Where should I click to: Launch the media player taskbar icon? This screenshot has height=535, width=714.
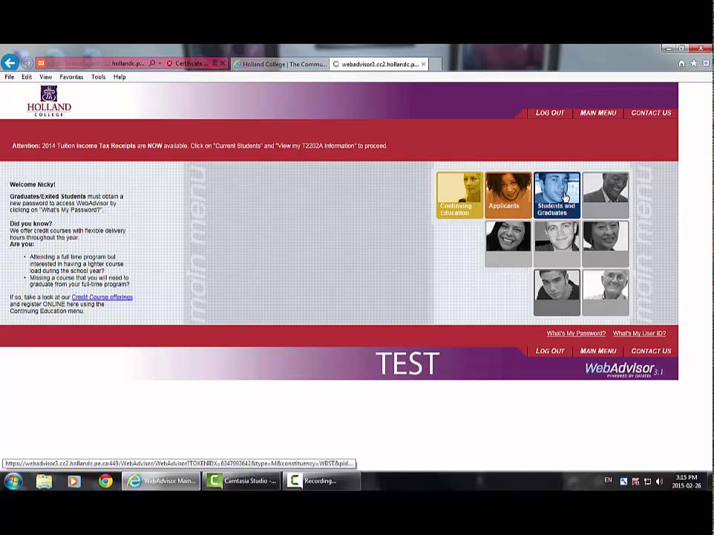click(x=74, y=481)
